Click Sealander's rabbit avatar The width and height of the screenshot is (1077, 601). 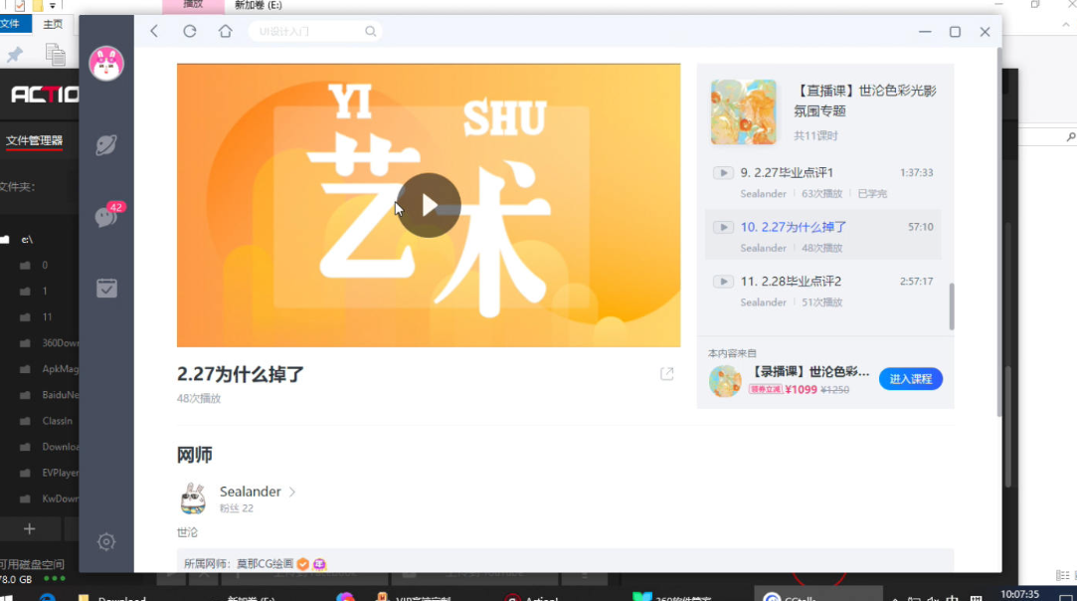coord(193,499)
